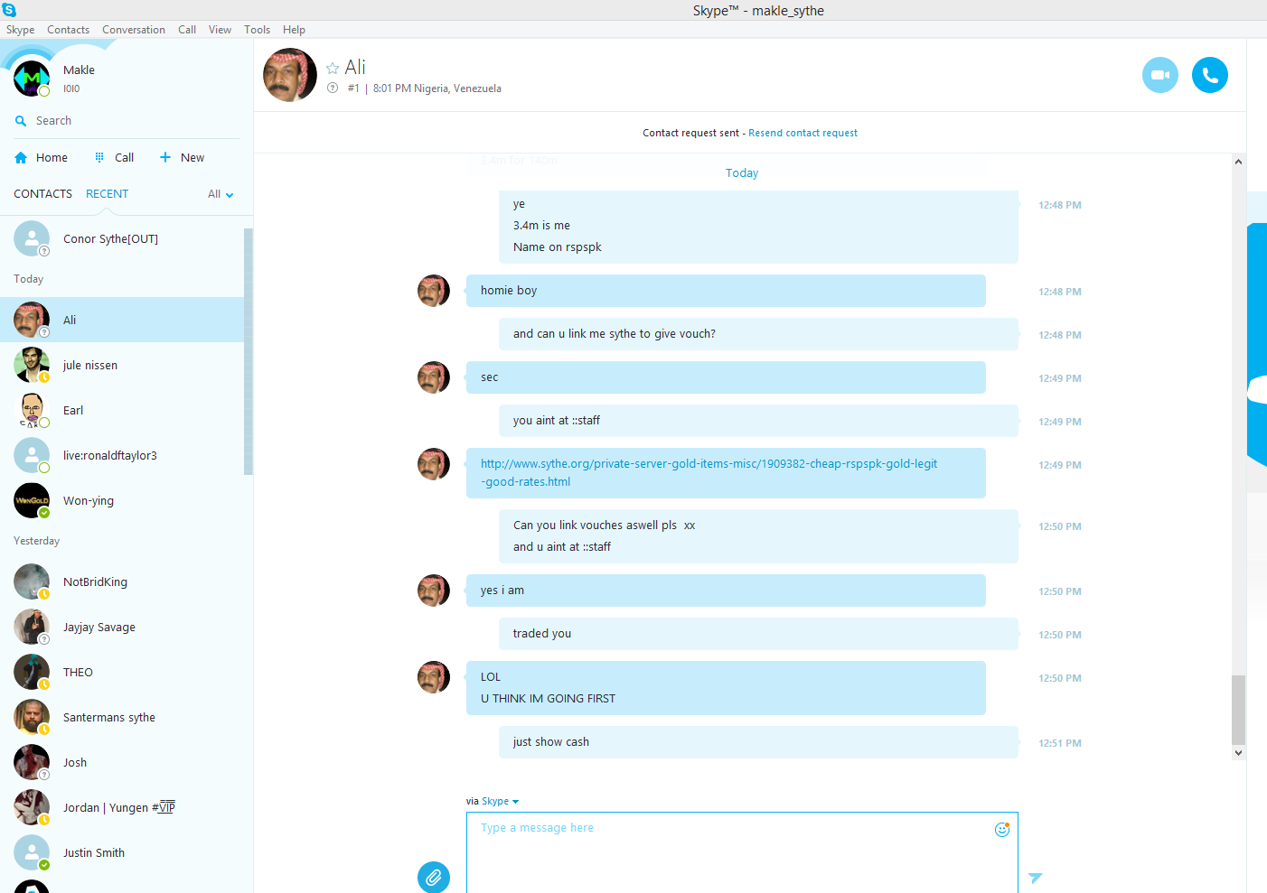Open Santermans sythe conversation

122,717
